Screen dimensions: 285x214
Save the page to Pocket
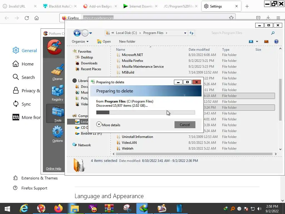[x=258, y=18]
